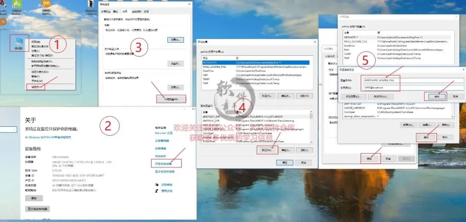466x222 pixels.
Task: Switch to the 硬件 tab in System Properties
Action: click(116, 12)
